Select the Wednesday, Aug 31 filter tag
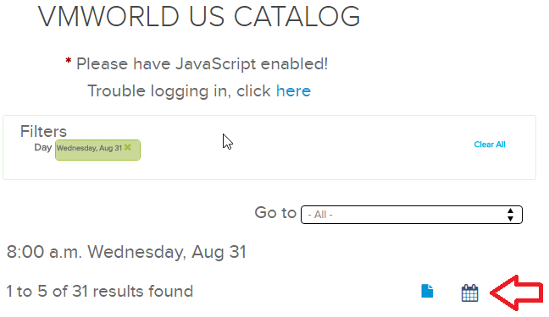The image size is (549, 317). [97, 150]
